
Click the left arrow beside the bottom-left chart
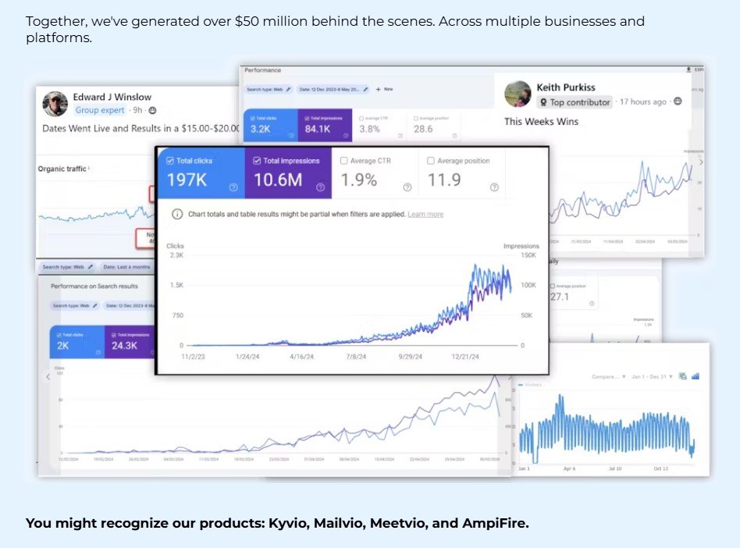click(48, 377)
